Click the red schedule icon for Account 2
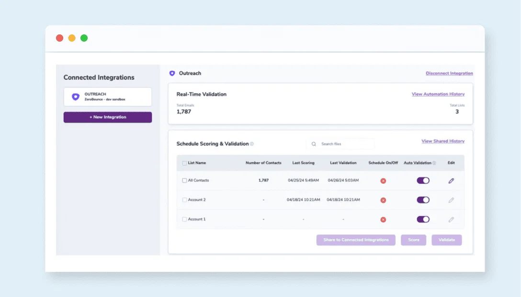The width and height of the screenshot is (521, 297). click(x=383, y=200)
